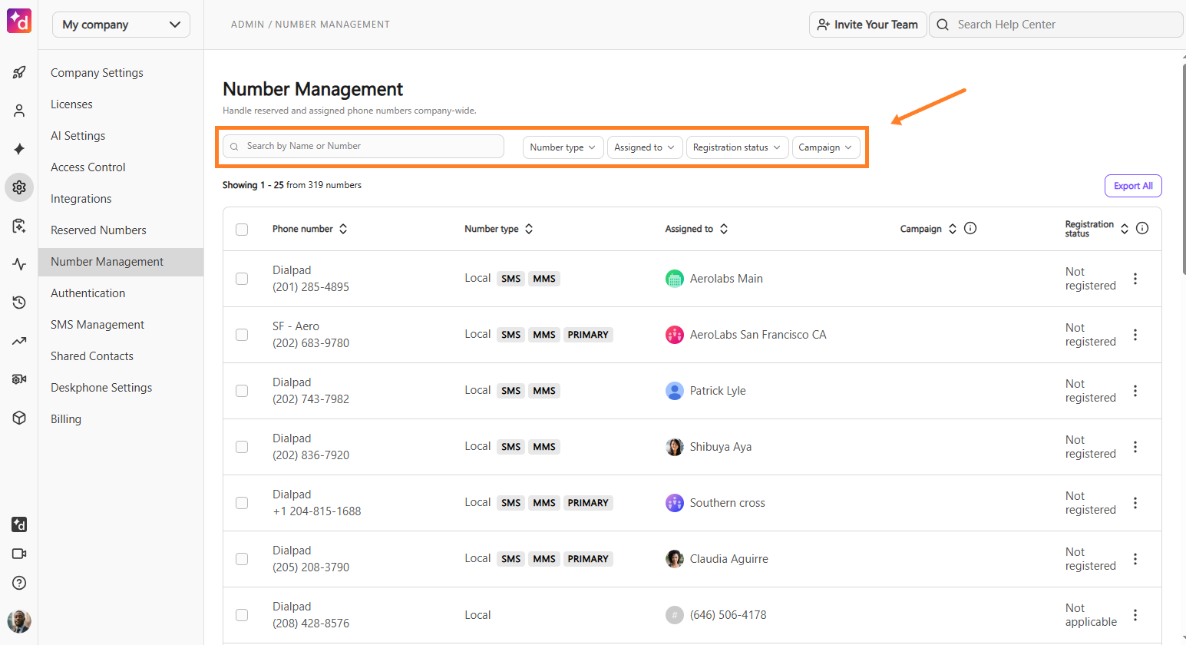Click the user avatar at sidebar bottom
The height and width of the screenshot is (645, 1186).
coord(19,620)
